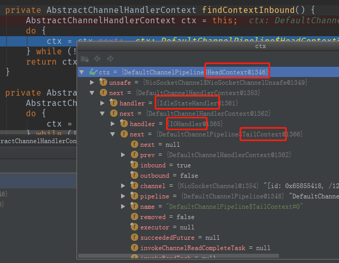The height and width of the screenshot is (263, 339).
Task: Expand the handler IdleStateHandler@1361 field
Action: 102,103
